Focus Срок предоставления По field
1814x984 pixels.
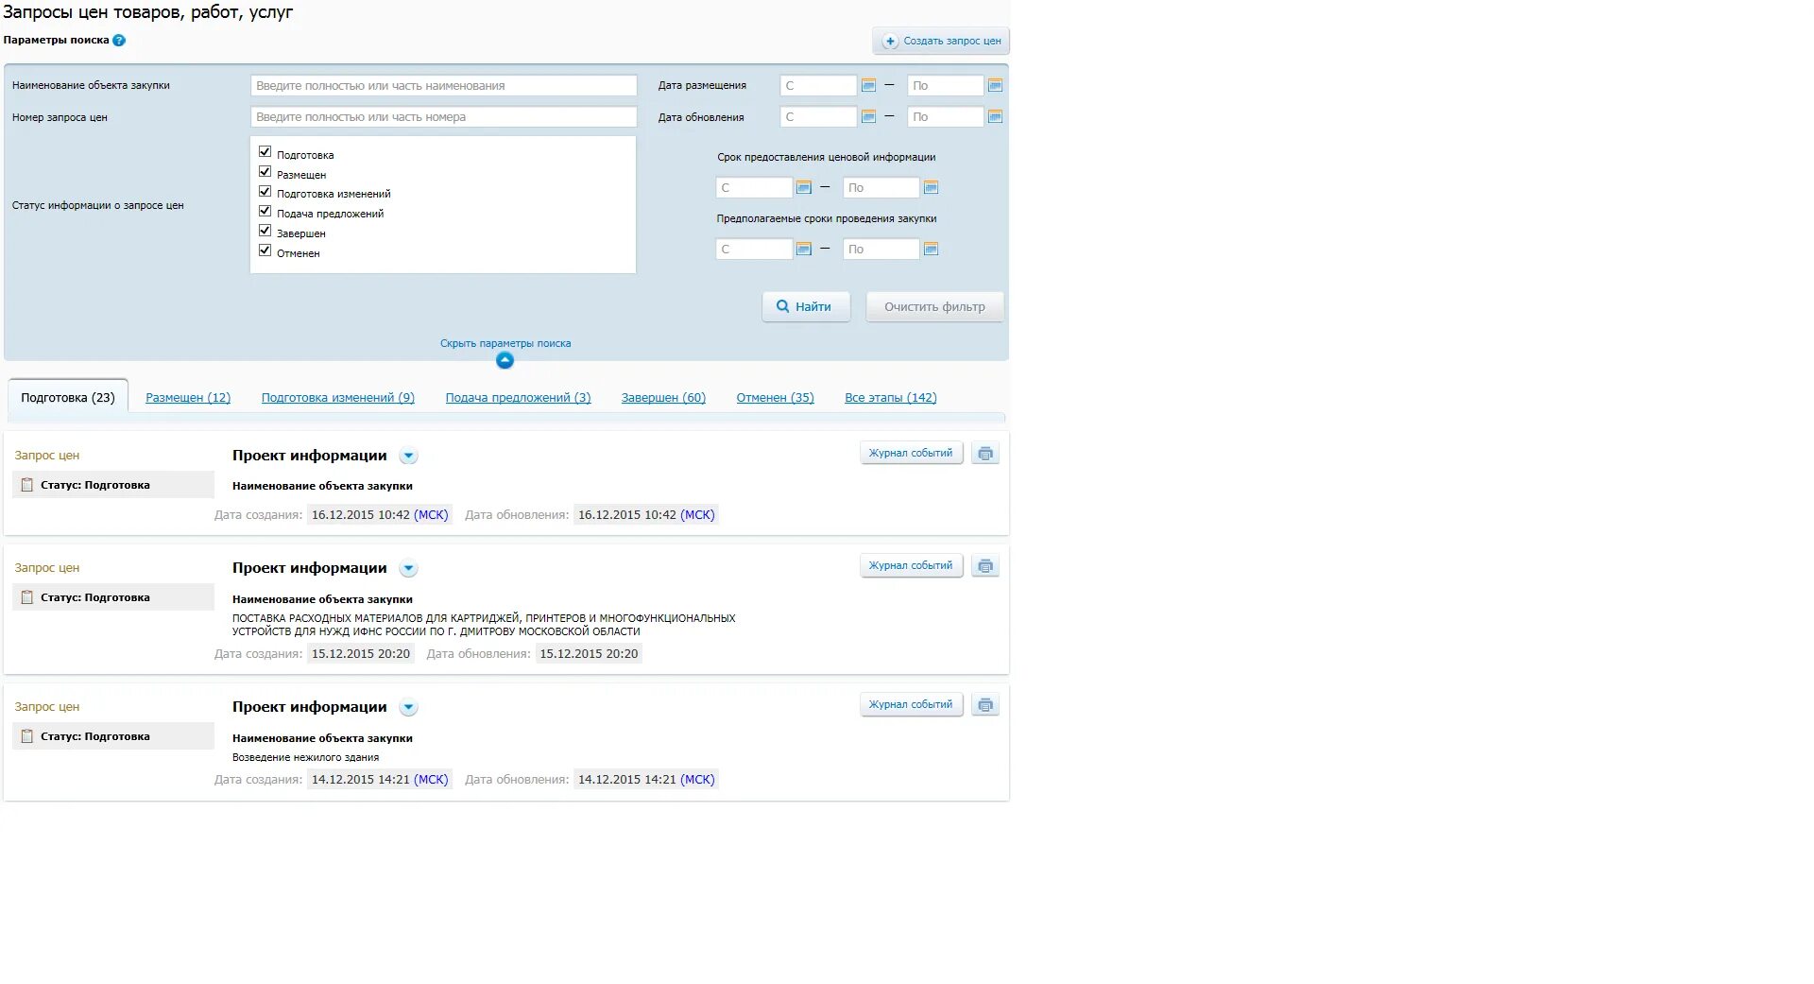click(x=881, y=188)
